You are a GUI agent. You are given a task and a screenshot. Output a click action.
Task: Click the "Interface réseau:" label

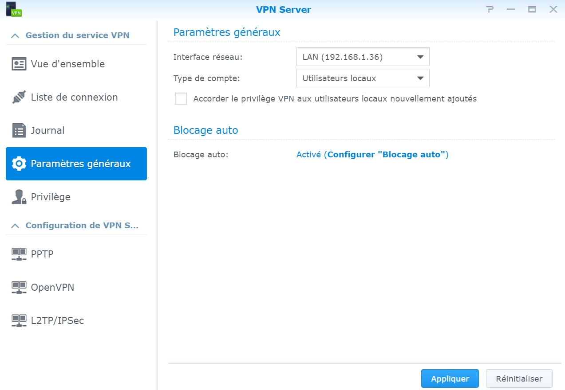(x=208, y=57)
